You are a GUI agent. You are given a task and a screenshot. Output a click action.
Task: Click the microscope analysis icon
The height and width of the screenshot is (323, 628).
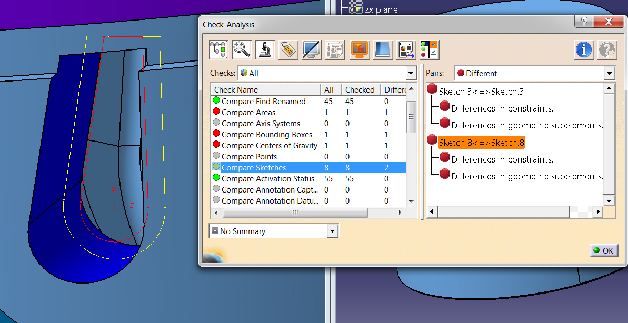pos(265,50)
